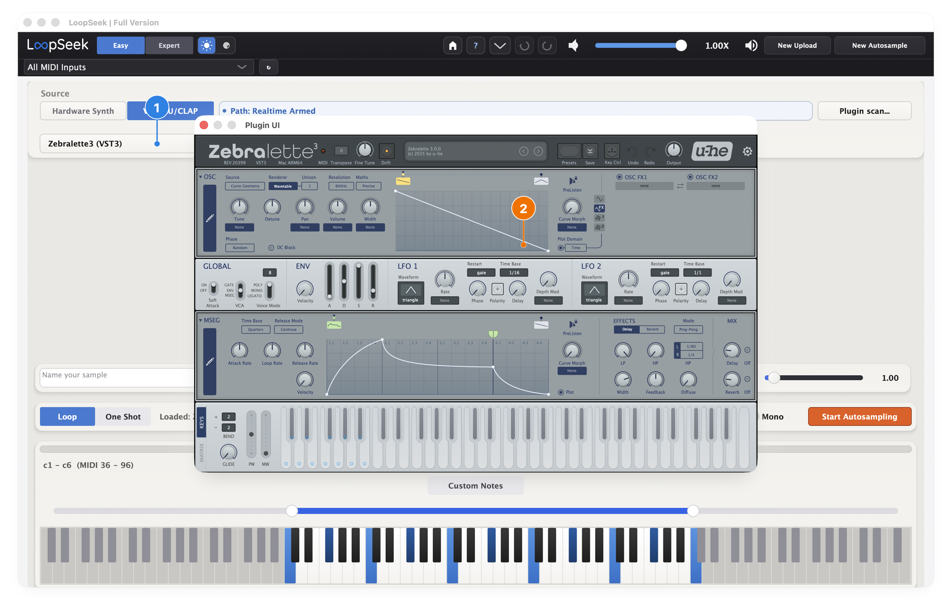Toggle the Soft Attack on/off switch
Image resolution: width=952 pixels, height=612 pixels.
[213, 288]
